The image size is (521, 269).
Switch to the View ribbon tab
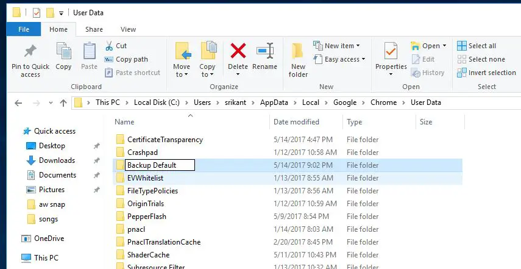pyautogui.click(x=128, y=29)
